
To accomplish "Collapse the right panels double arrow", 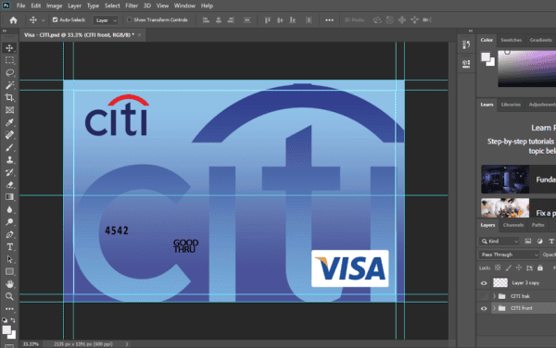I will [471, 31].
